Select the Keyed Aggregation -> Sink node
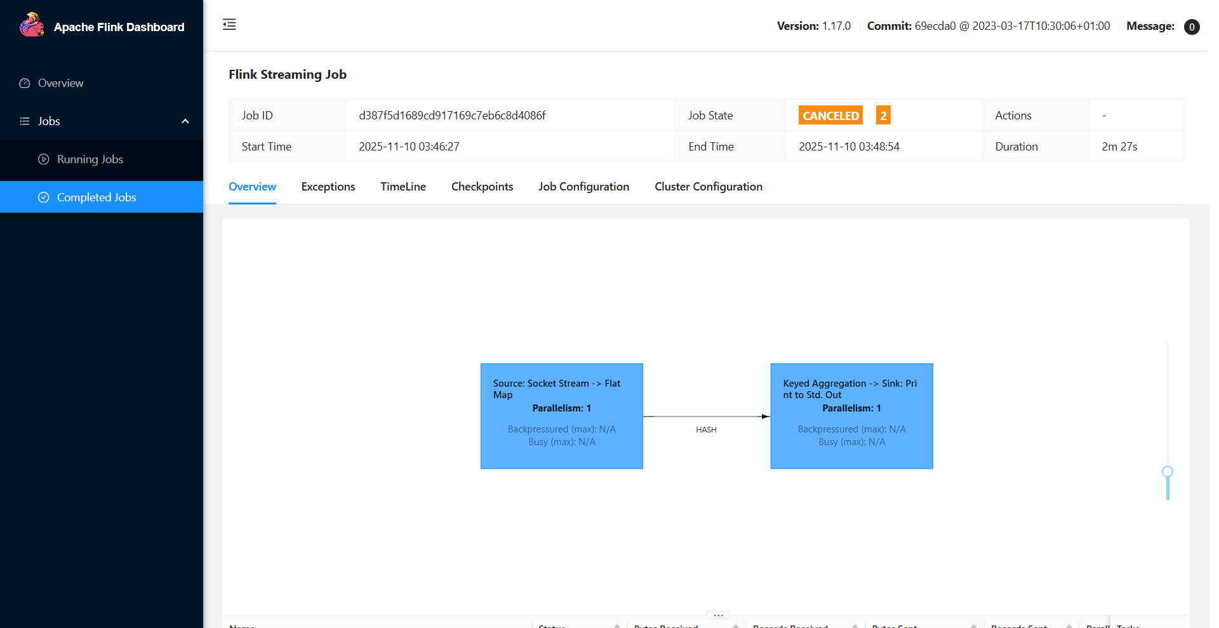1219x628 pixels. pos(851,416)
